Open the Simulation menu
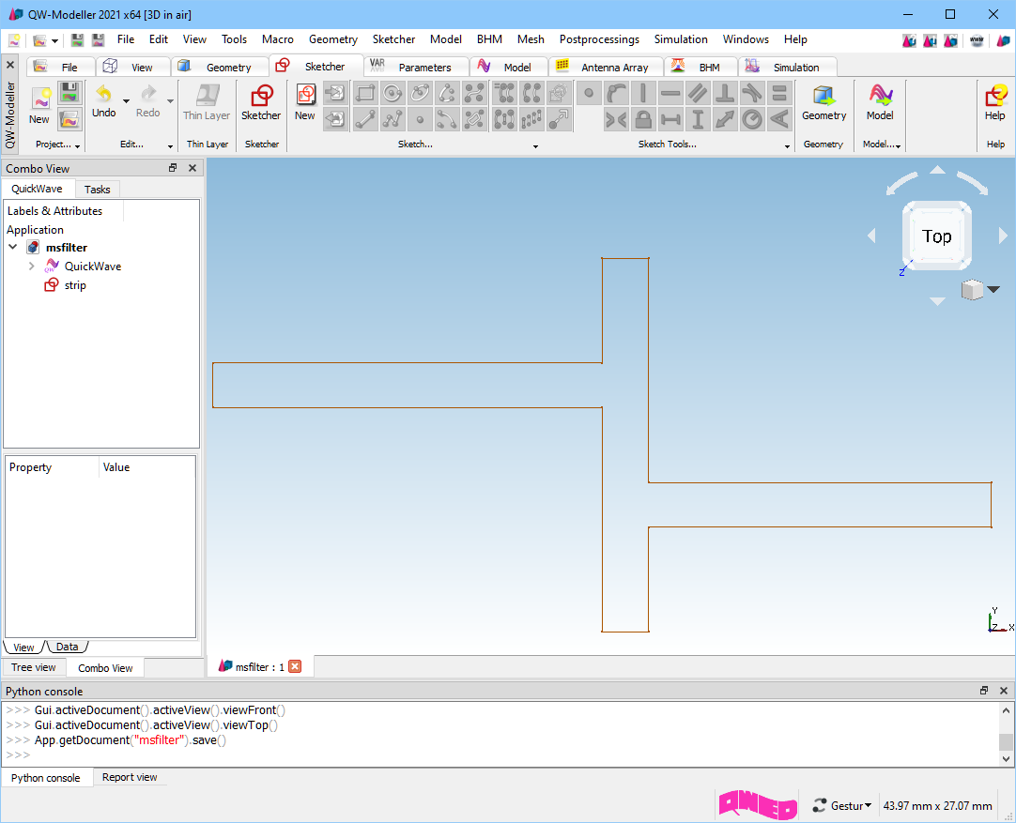 coord(681,39)
